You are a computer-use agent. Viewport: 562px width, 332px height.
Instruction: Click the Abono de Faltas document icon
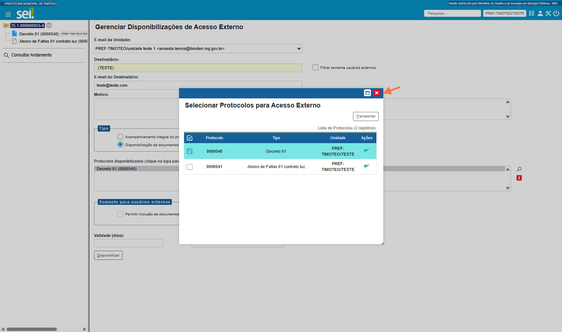[15, 41]
